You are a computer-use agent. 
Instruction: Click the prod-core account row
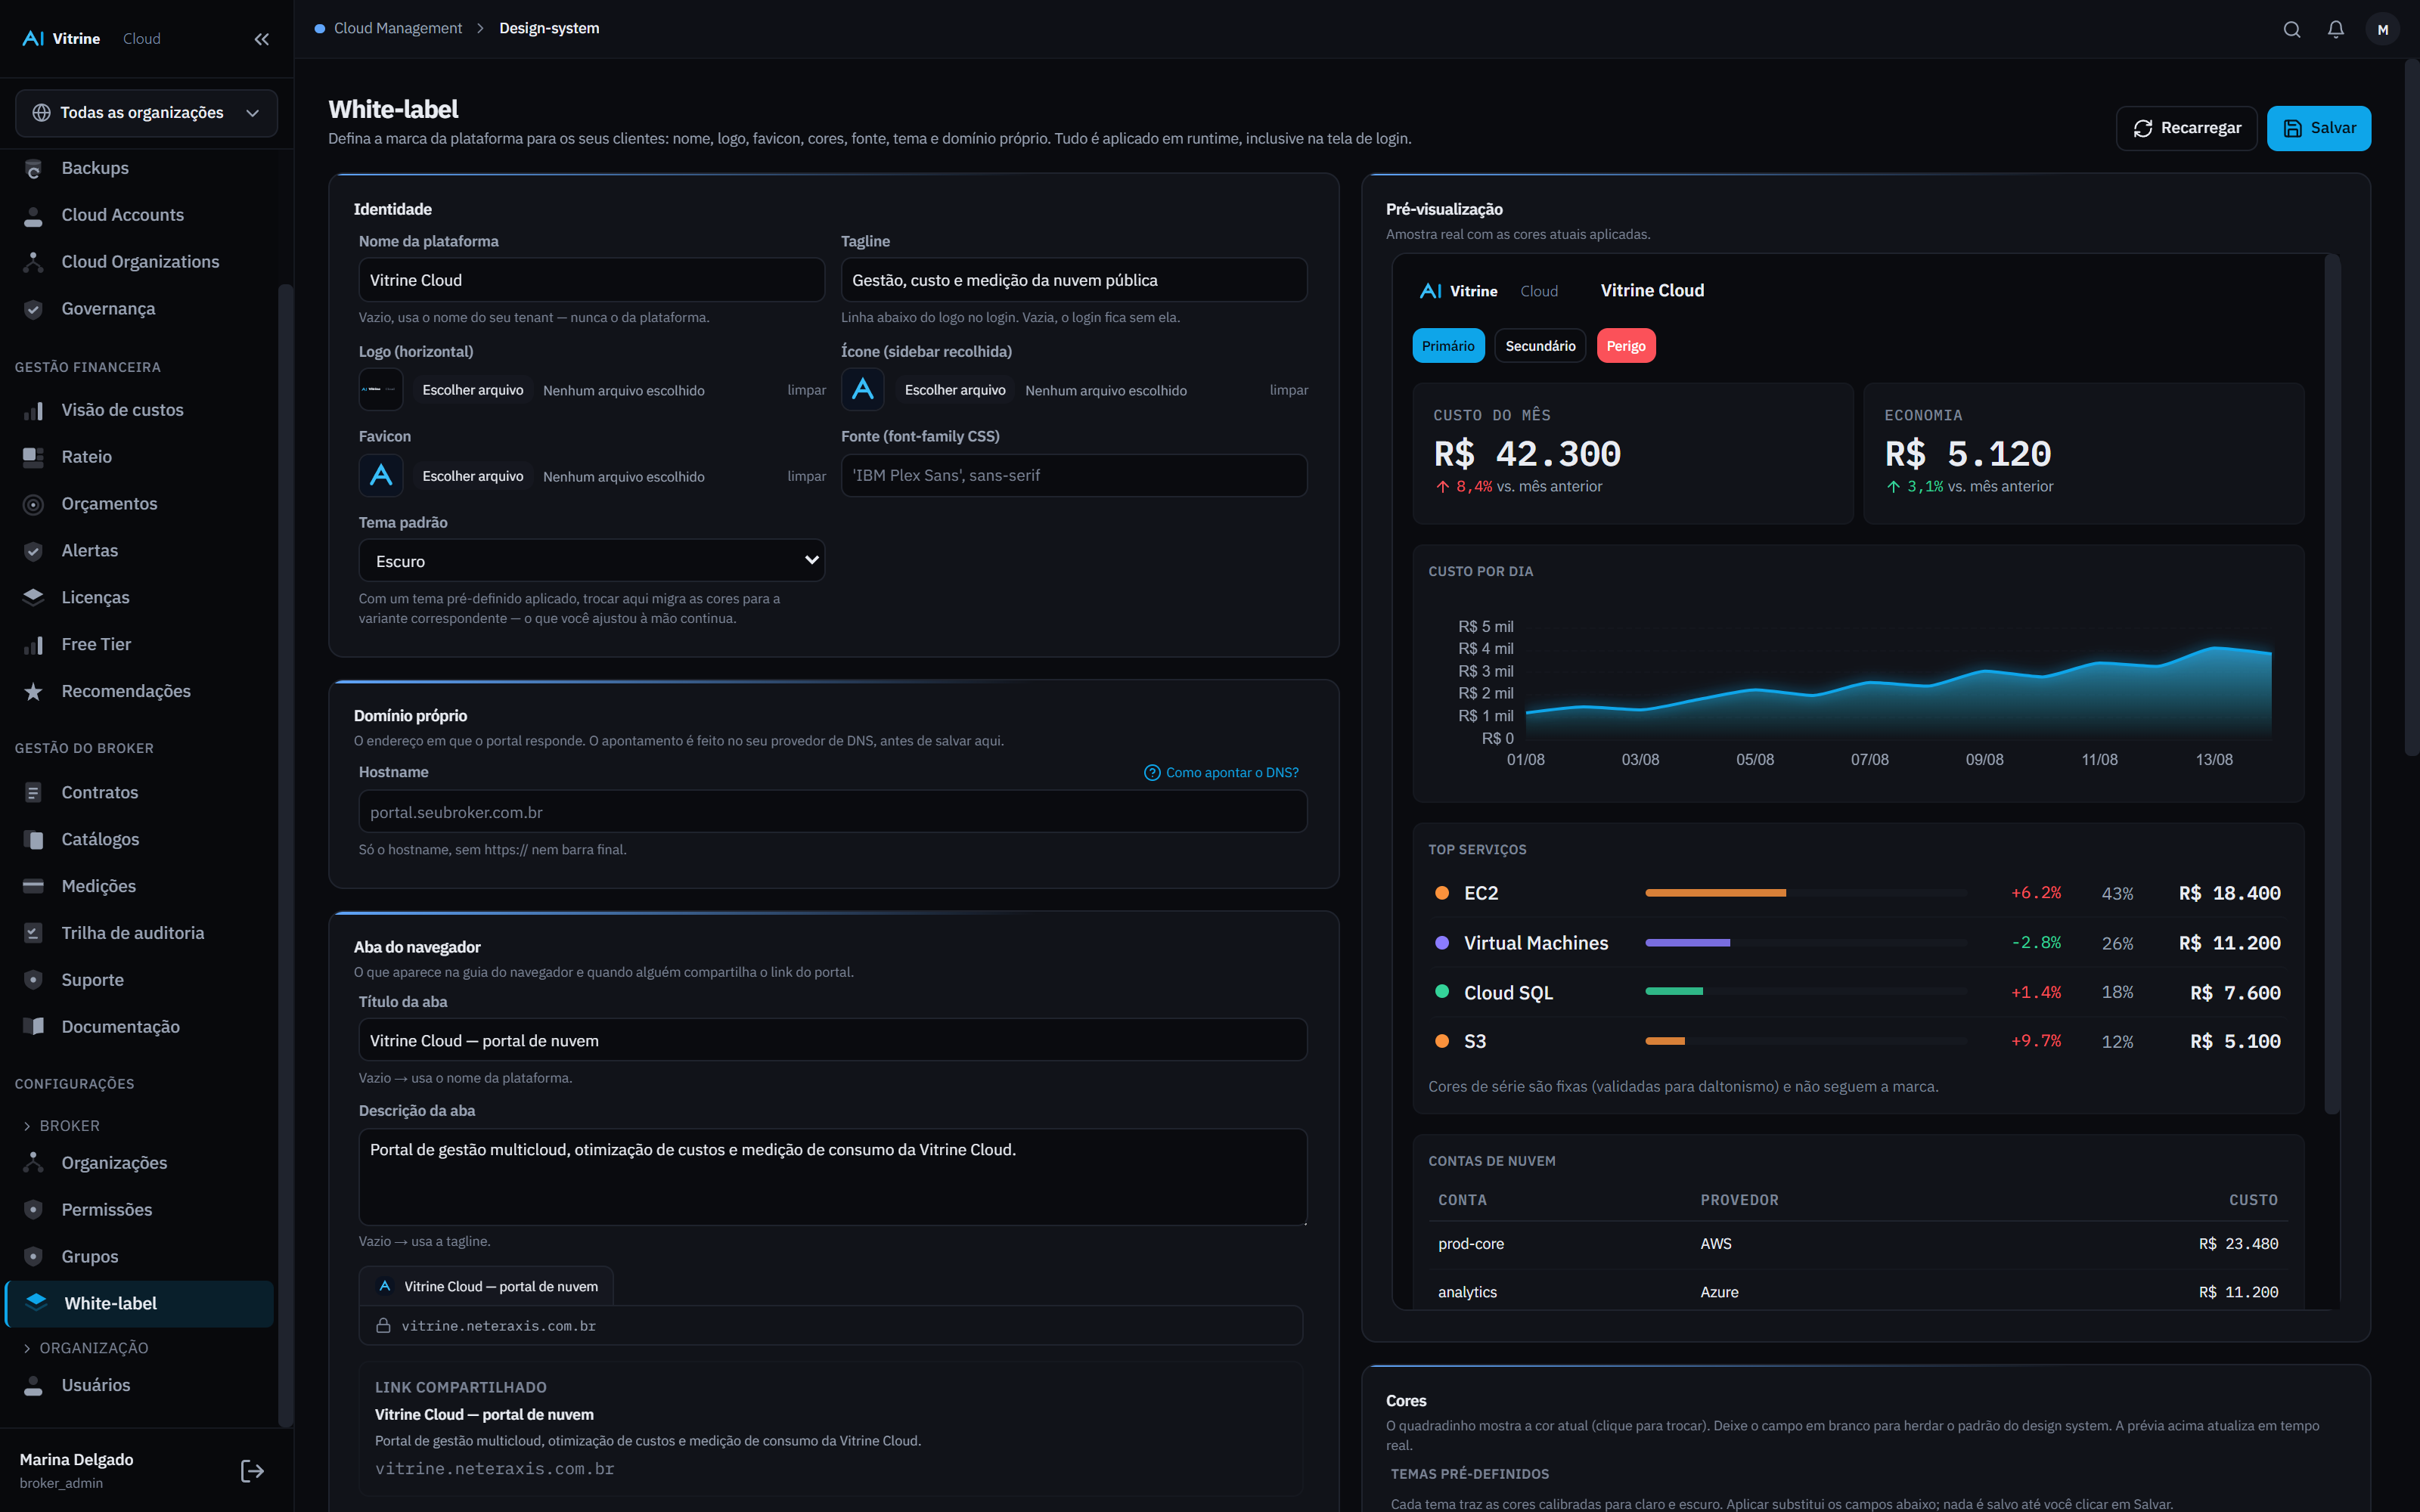[1857, 1244]
